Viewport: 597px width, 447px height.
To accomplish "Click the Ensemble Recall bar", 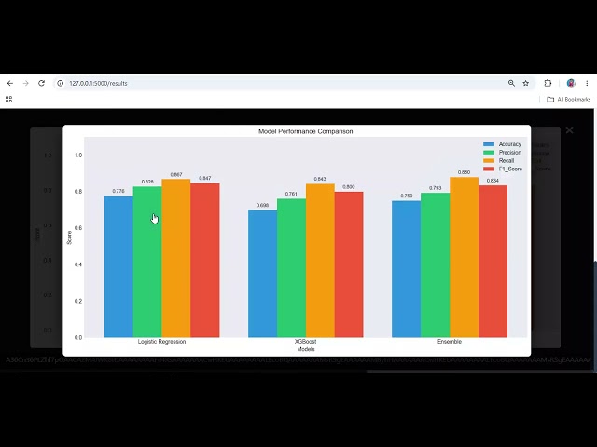I will pyautogui.click(x=465, y=257).
